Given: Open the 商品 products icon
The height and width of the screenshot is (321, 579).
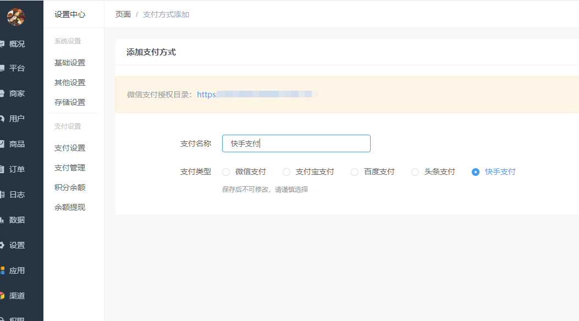Looking at the screenshot, I should click(x=2, y=144).
